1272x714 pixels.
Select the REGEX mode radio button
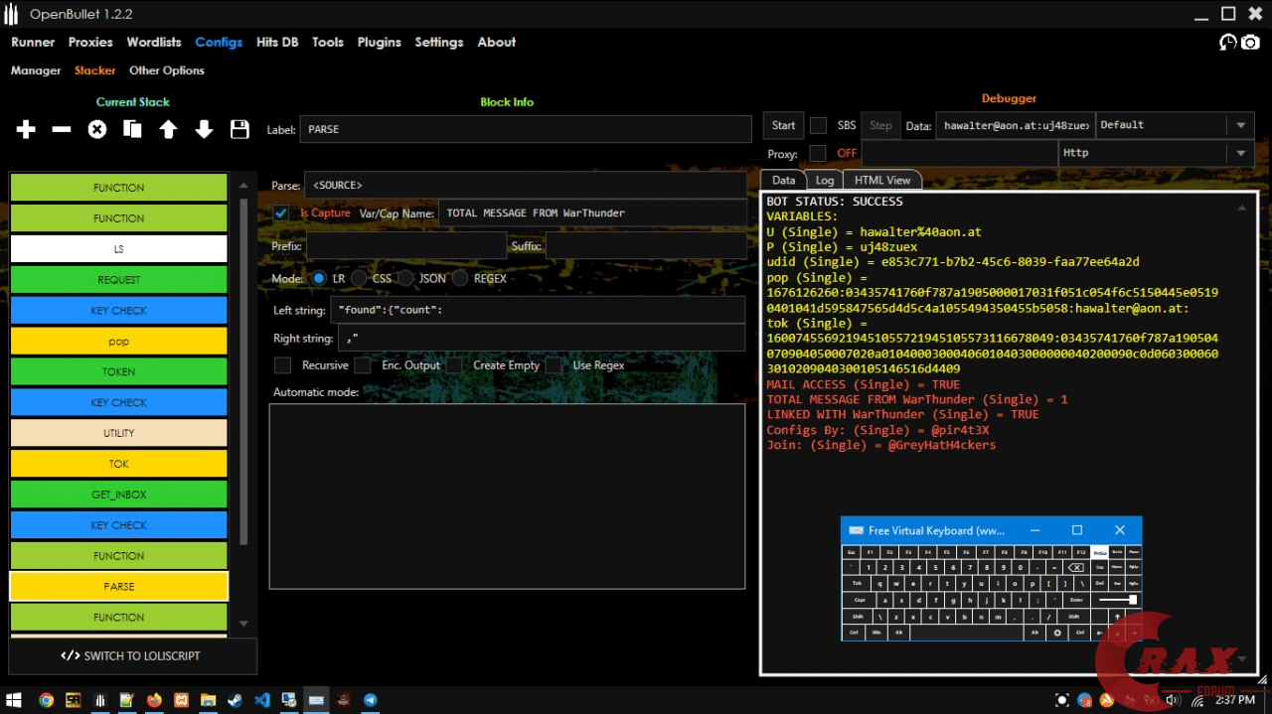click(x=460, y=279)
